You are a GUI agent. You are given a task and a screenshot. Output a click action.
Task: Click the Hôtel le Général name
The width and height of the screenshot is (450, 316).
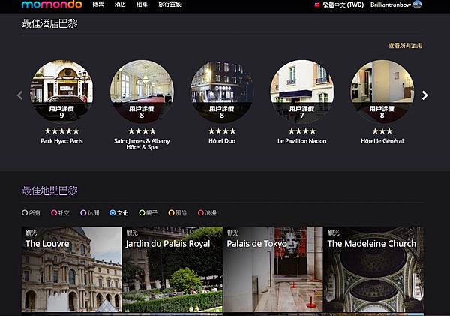[x=382, y=141]
